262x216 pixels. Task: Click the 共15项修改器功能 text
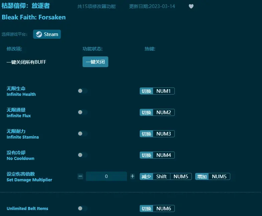[x=96, y=6]
